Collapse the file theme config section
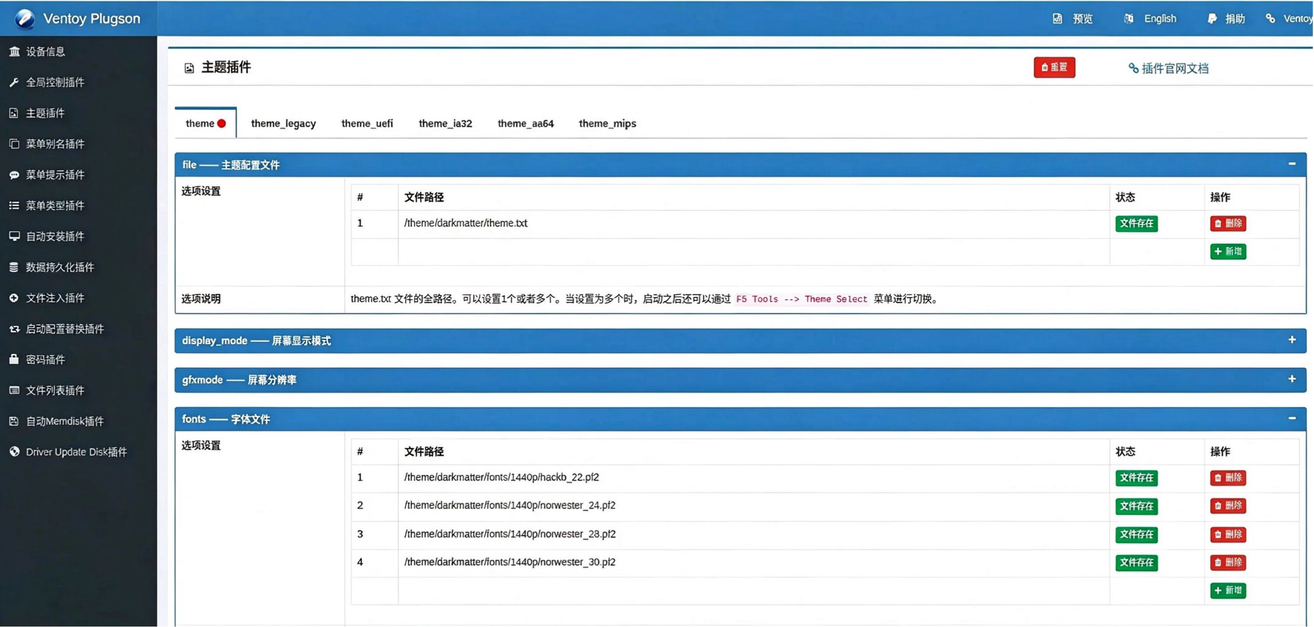The width and height of the screenshot is (1314, 627). pyautogui.click(x=1292, y=164)
